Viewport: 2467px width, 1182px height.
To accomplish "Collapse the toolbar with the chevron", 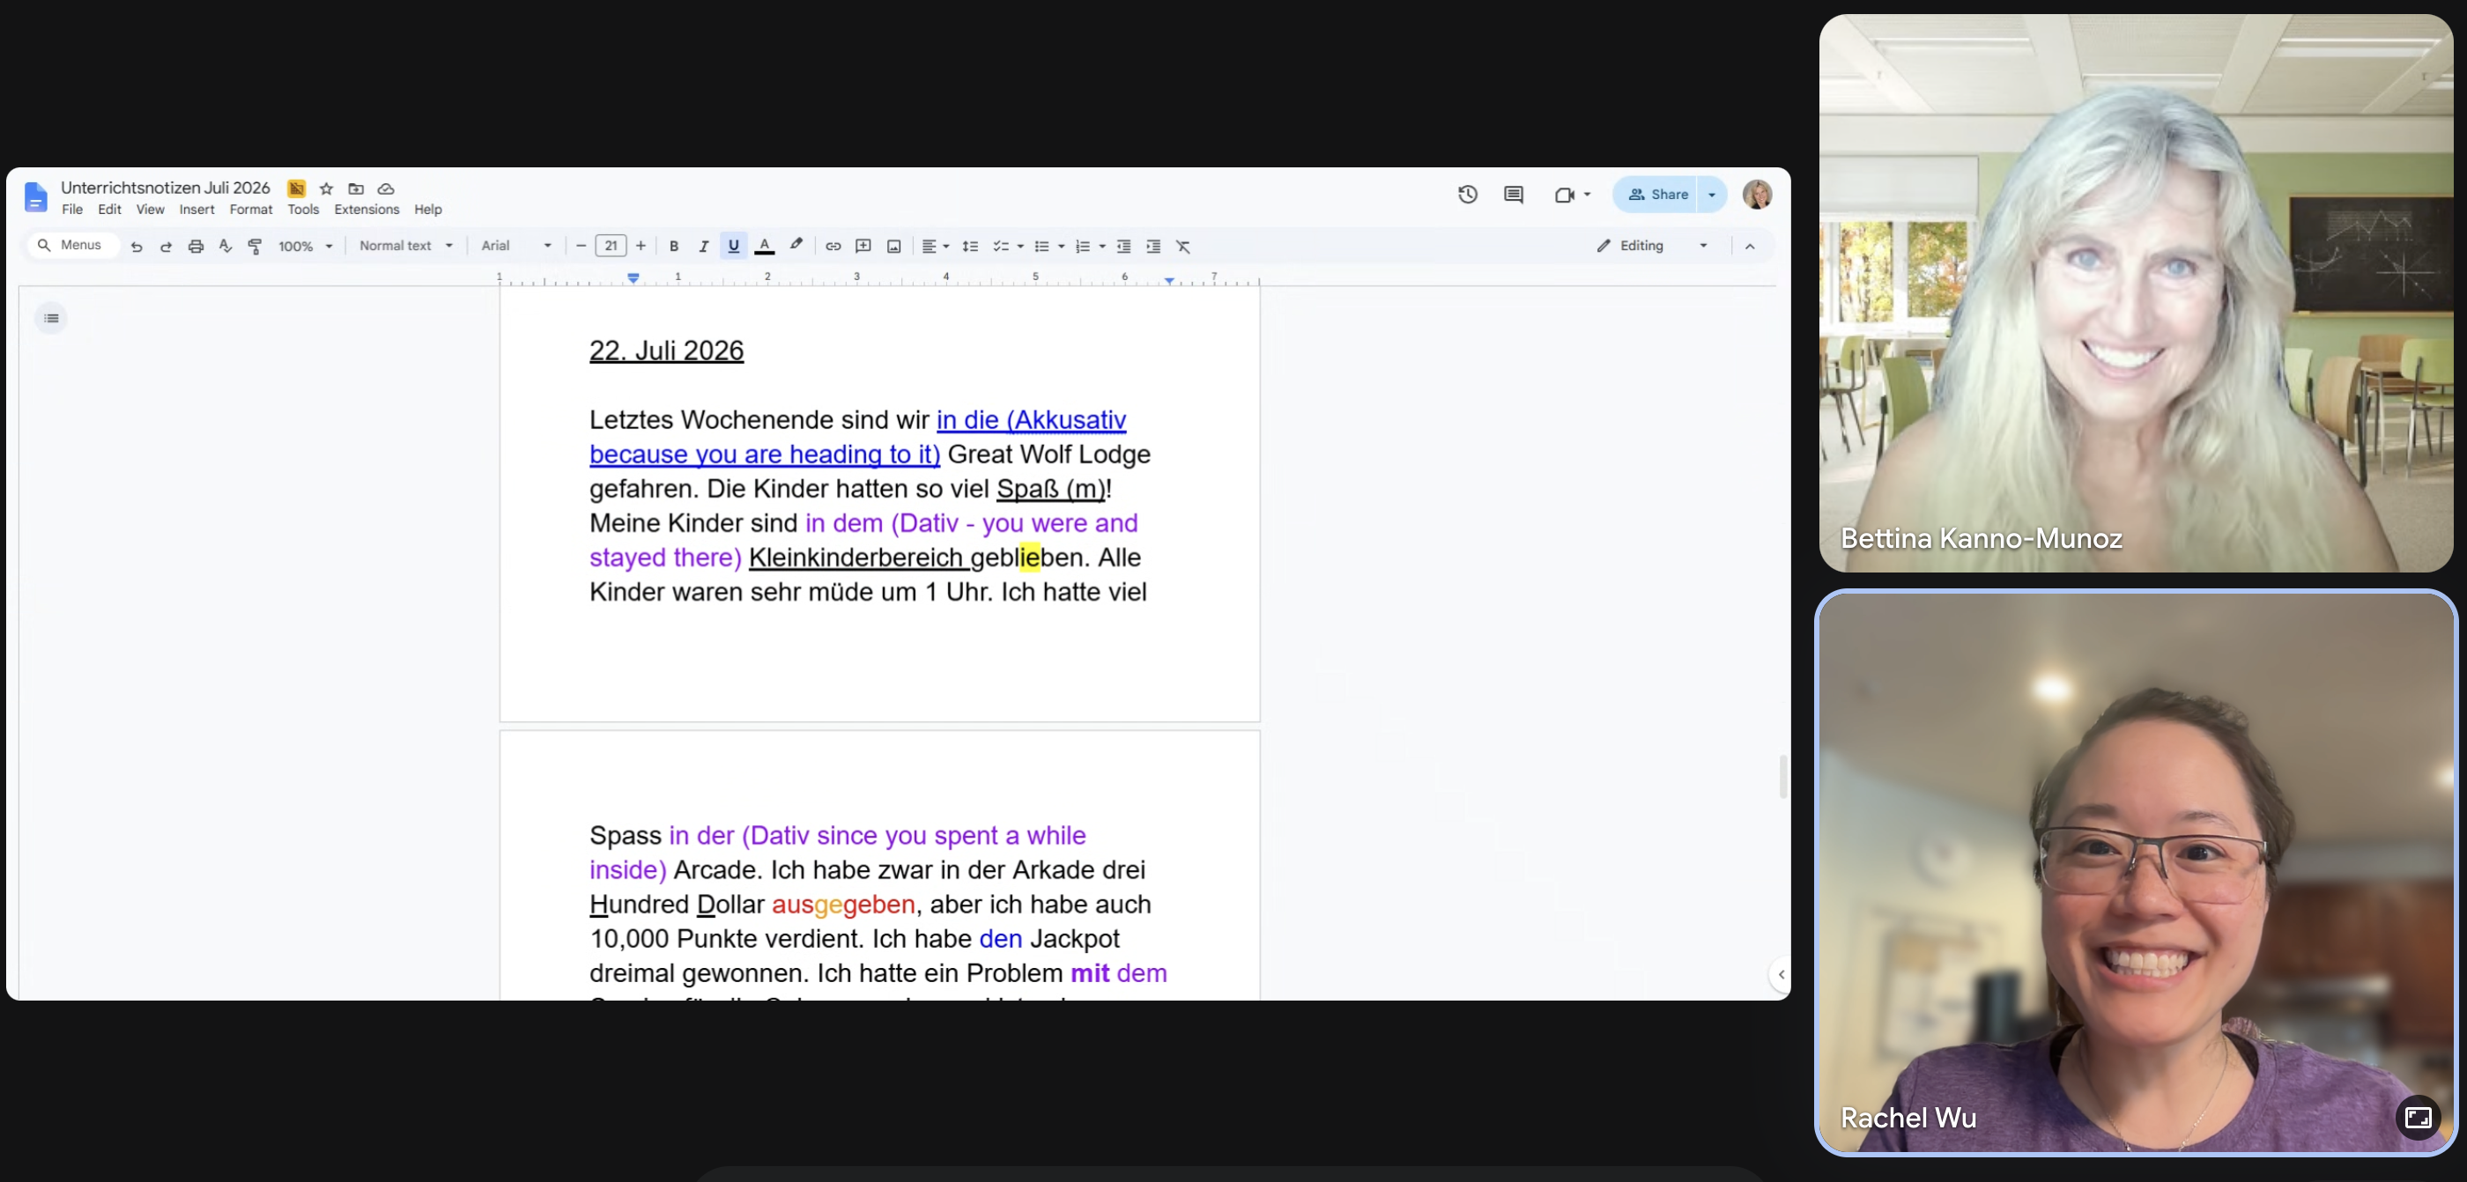I will pos(1750,247).
